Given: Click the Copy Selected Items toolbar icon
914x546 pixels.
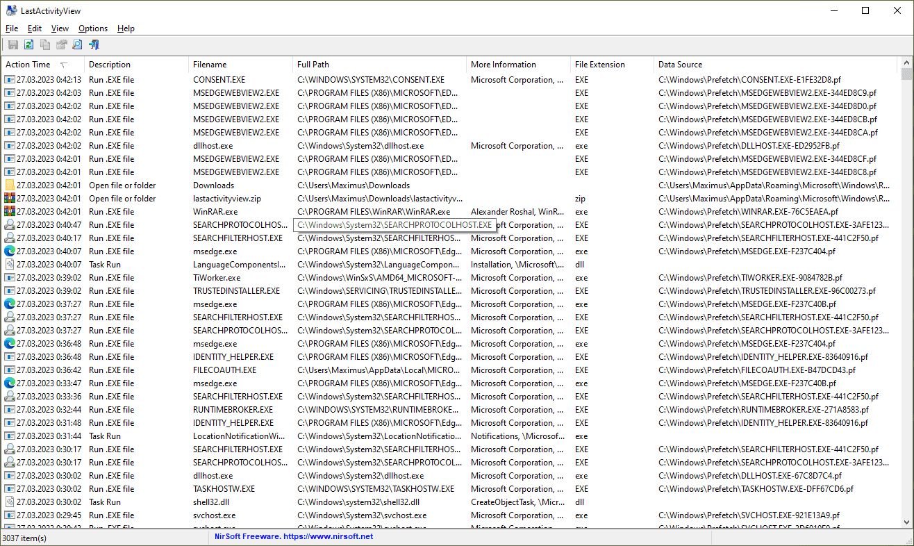Looking at the screenshot, I should tap(45, 45).
